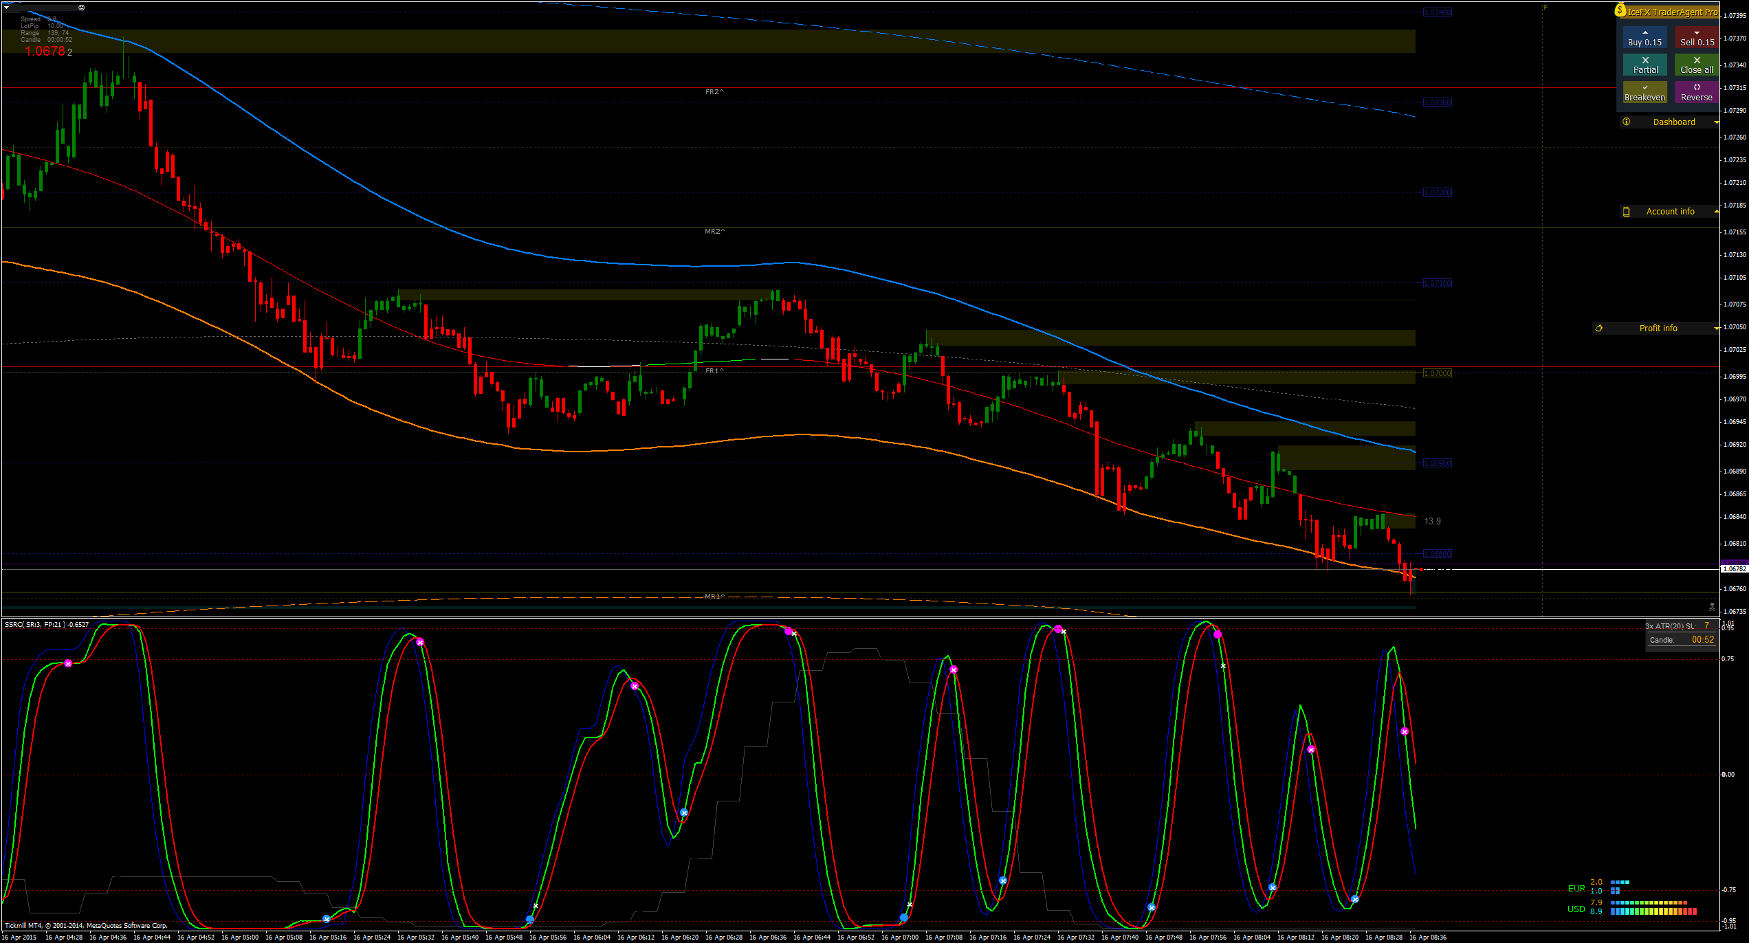Screen dimensions: 1749x943
Task: Click the Buy 0.15 button
Action: pyautogui.click(x=1644, y=37)
